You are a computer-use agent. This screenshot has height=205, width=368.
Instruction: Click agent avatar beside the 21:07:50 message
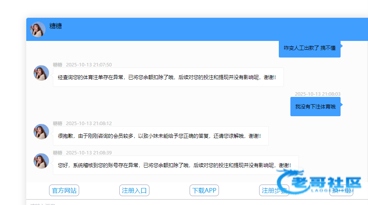[x=41, y=73]
